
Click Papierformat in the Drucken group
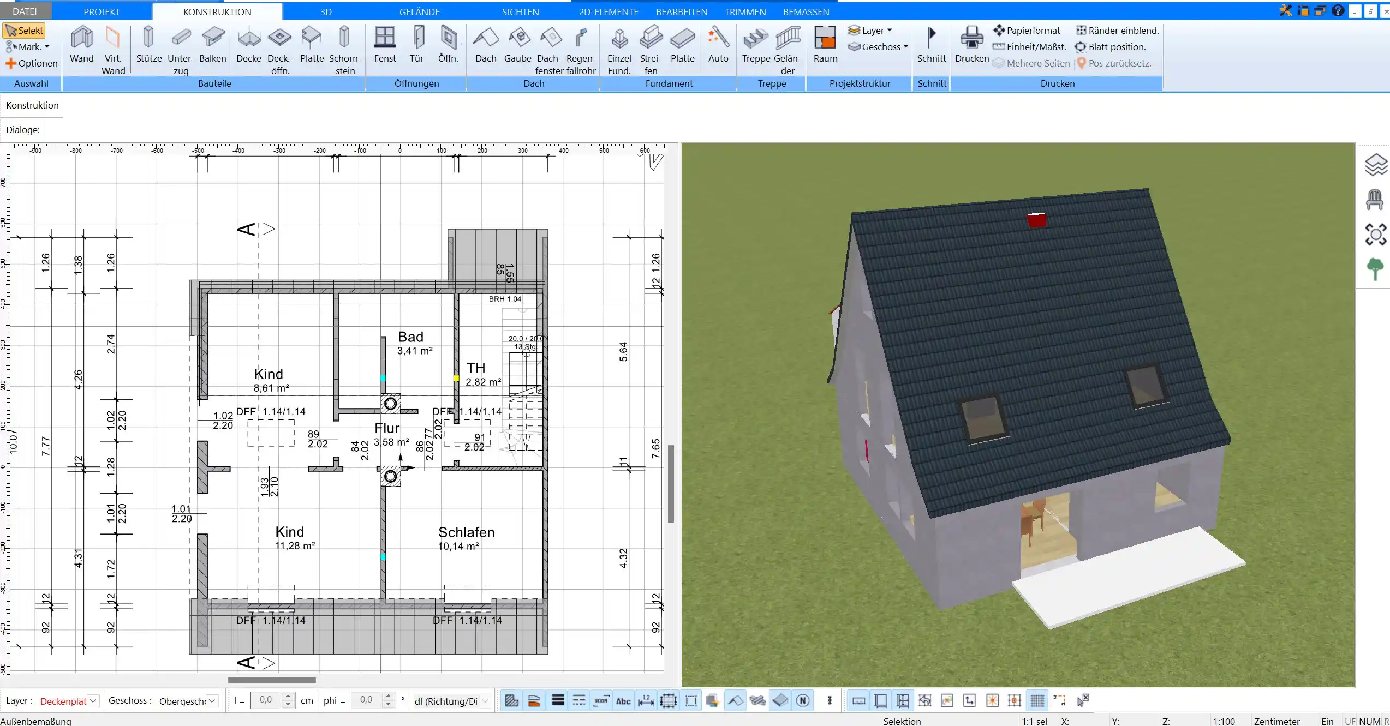(1027, 31)
